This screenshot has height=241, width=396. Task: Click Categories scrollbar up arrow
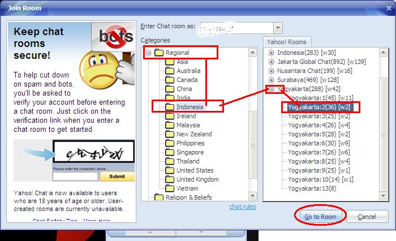(x=253, y=53)
